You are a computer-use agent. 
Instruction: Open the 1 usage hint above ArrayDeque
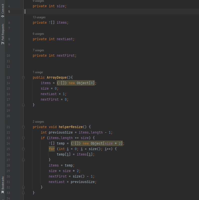(37, 72)
